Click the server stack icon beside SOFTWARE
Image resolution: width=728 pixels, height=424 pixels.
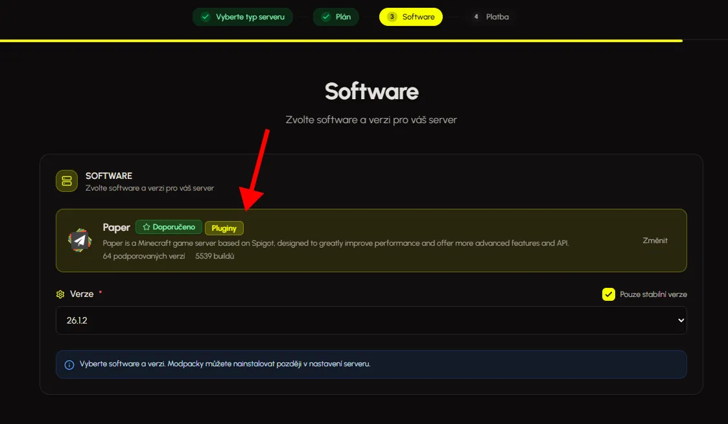[67, 181]
